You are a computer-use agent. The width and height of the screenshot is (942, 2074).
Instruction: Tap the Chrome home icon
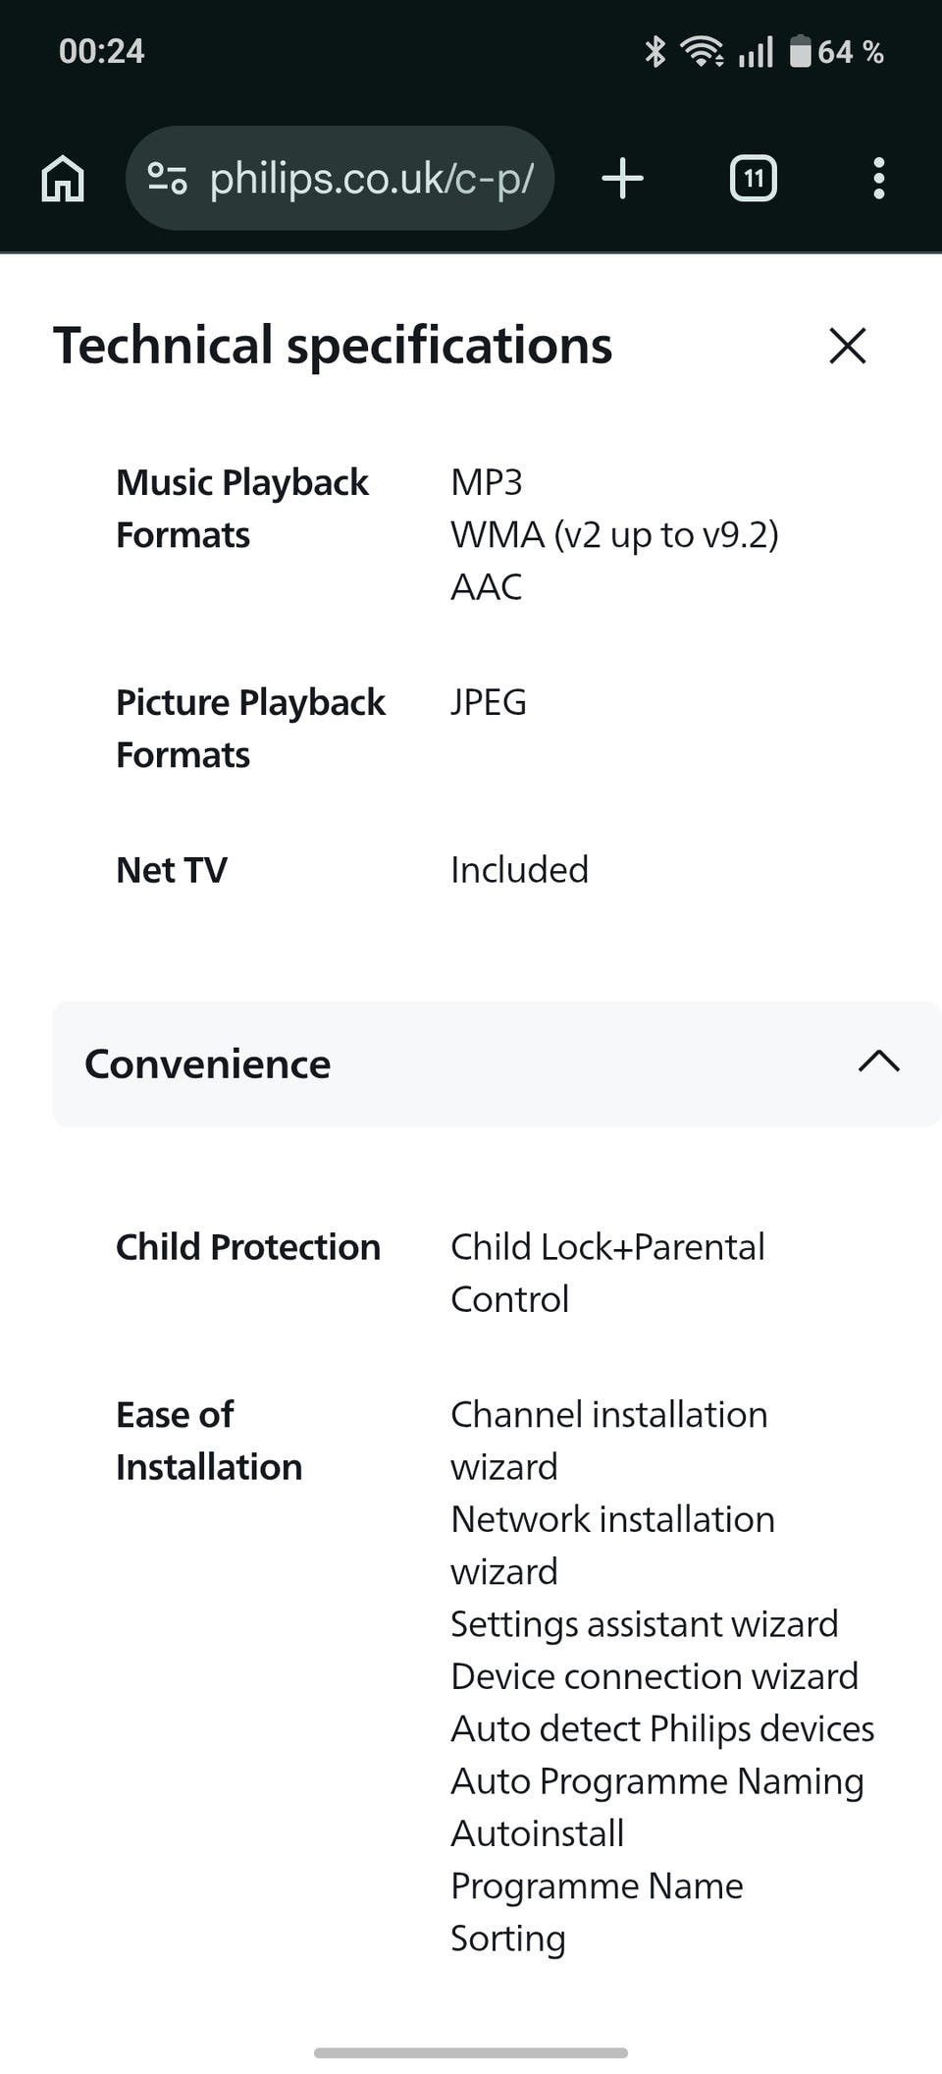coord(63,179)
